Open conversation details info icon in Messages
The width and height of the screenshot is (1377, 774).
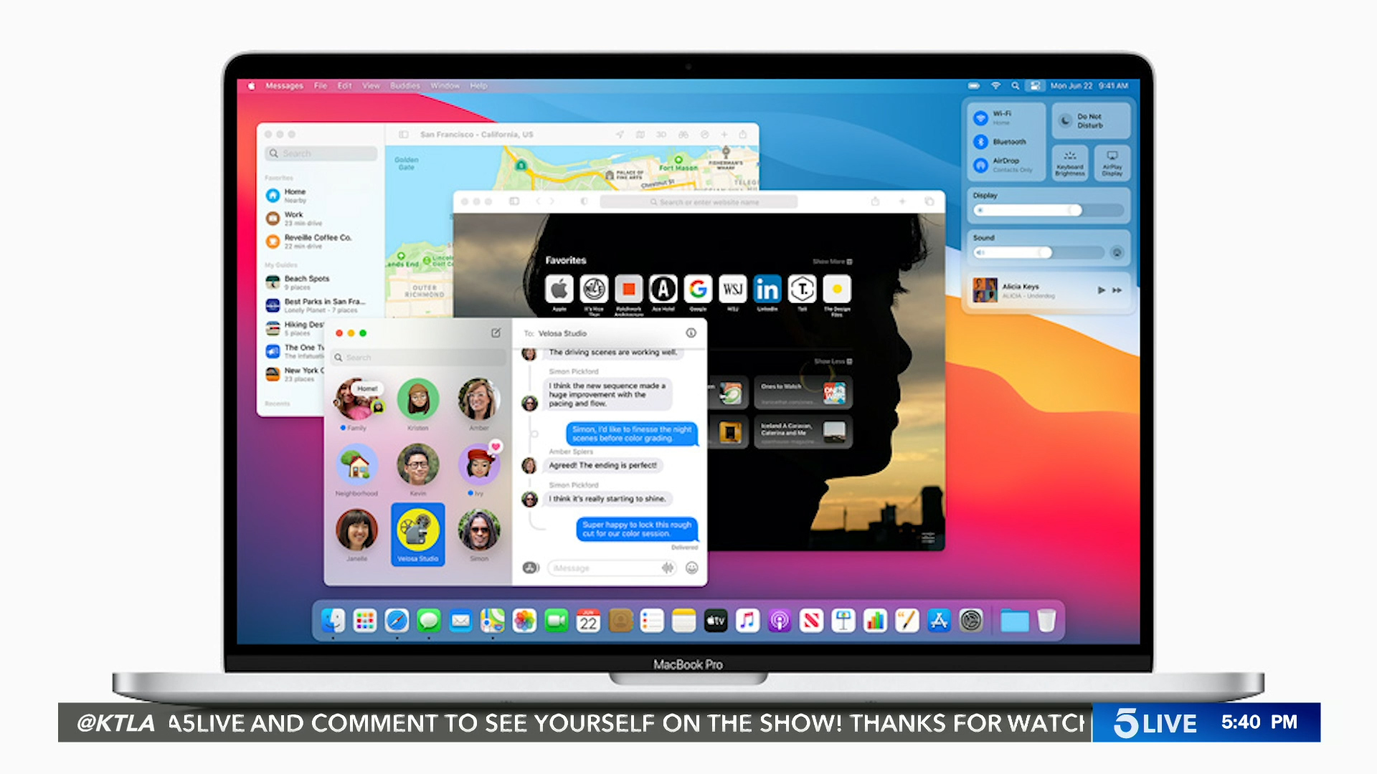tap(691, 333)
